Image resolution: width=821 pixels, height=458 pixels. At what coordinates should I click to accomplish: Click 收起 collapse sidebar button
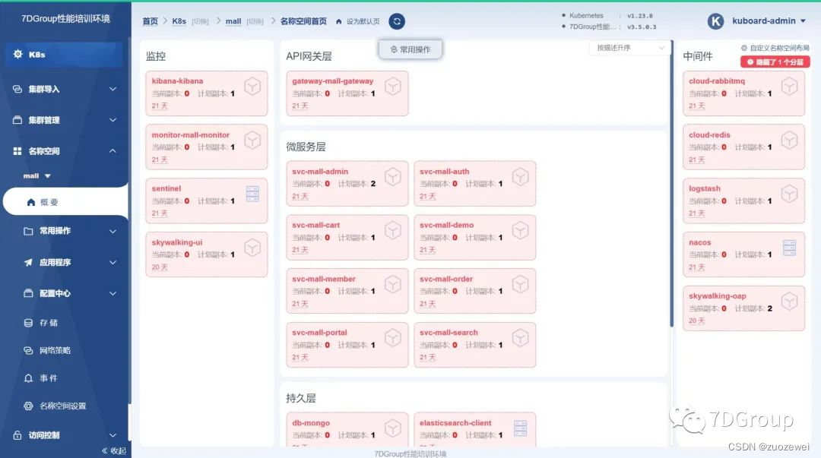tap(114, 450)
